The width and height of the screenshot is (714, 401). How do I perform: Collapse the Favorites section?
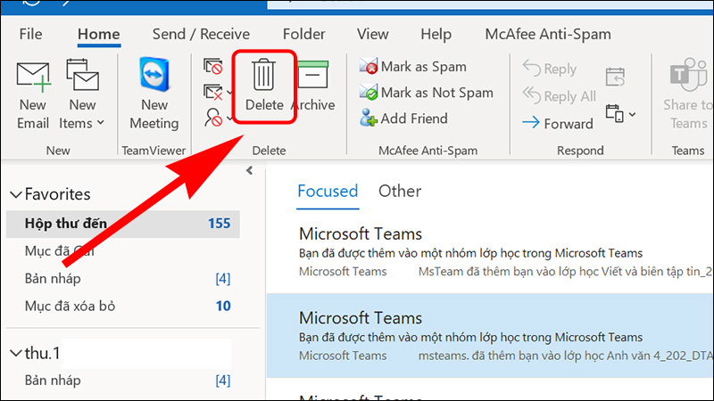[16, 194]
